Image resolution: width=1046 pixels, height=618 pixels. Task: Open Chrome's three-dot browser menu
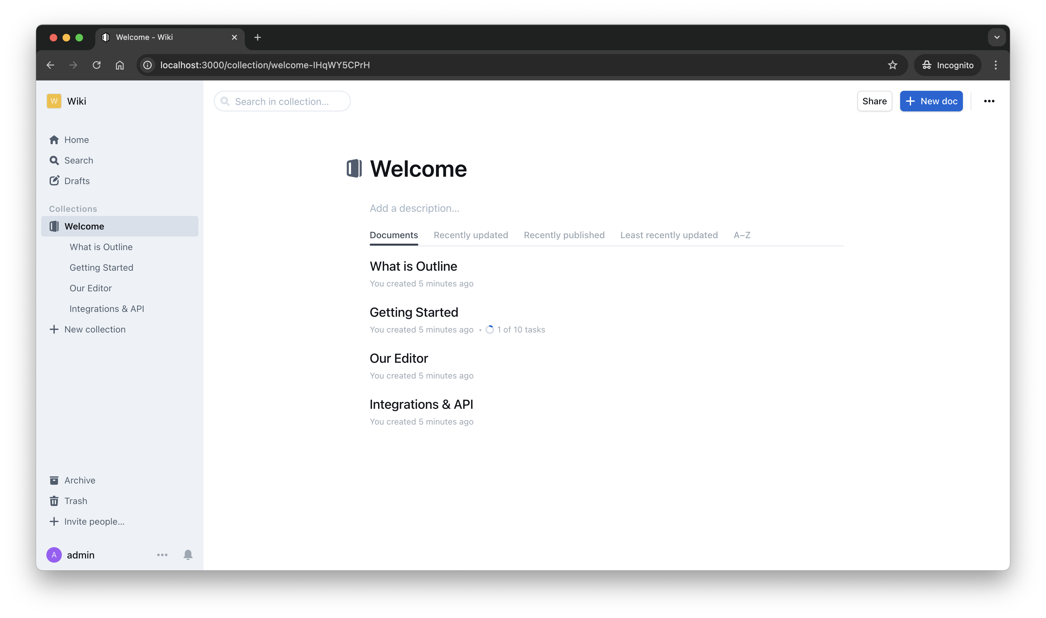996,65
